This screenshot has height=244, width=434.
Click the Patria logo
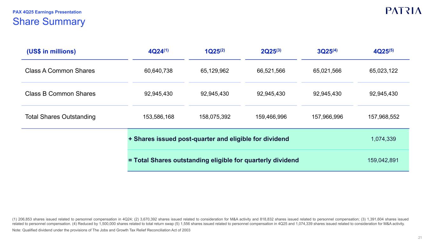coord(403,11)
